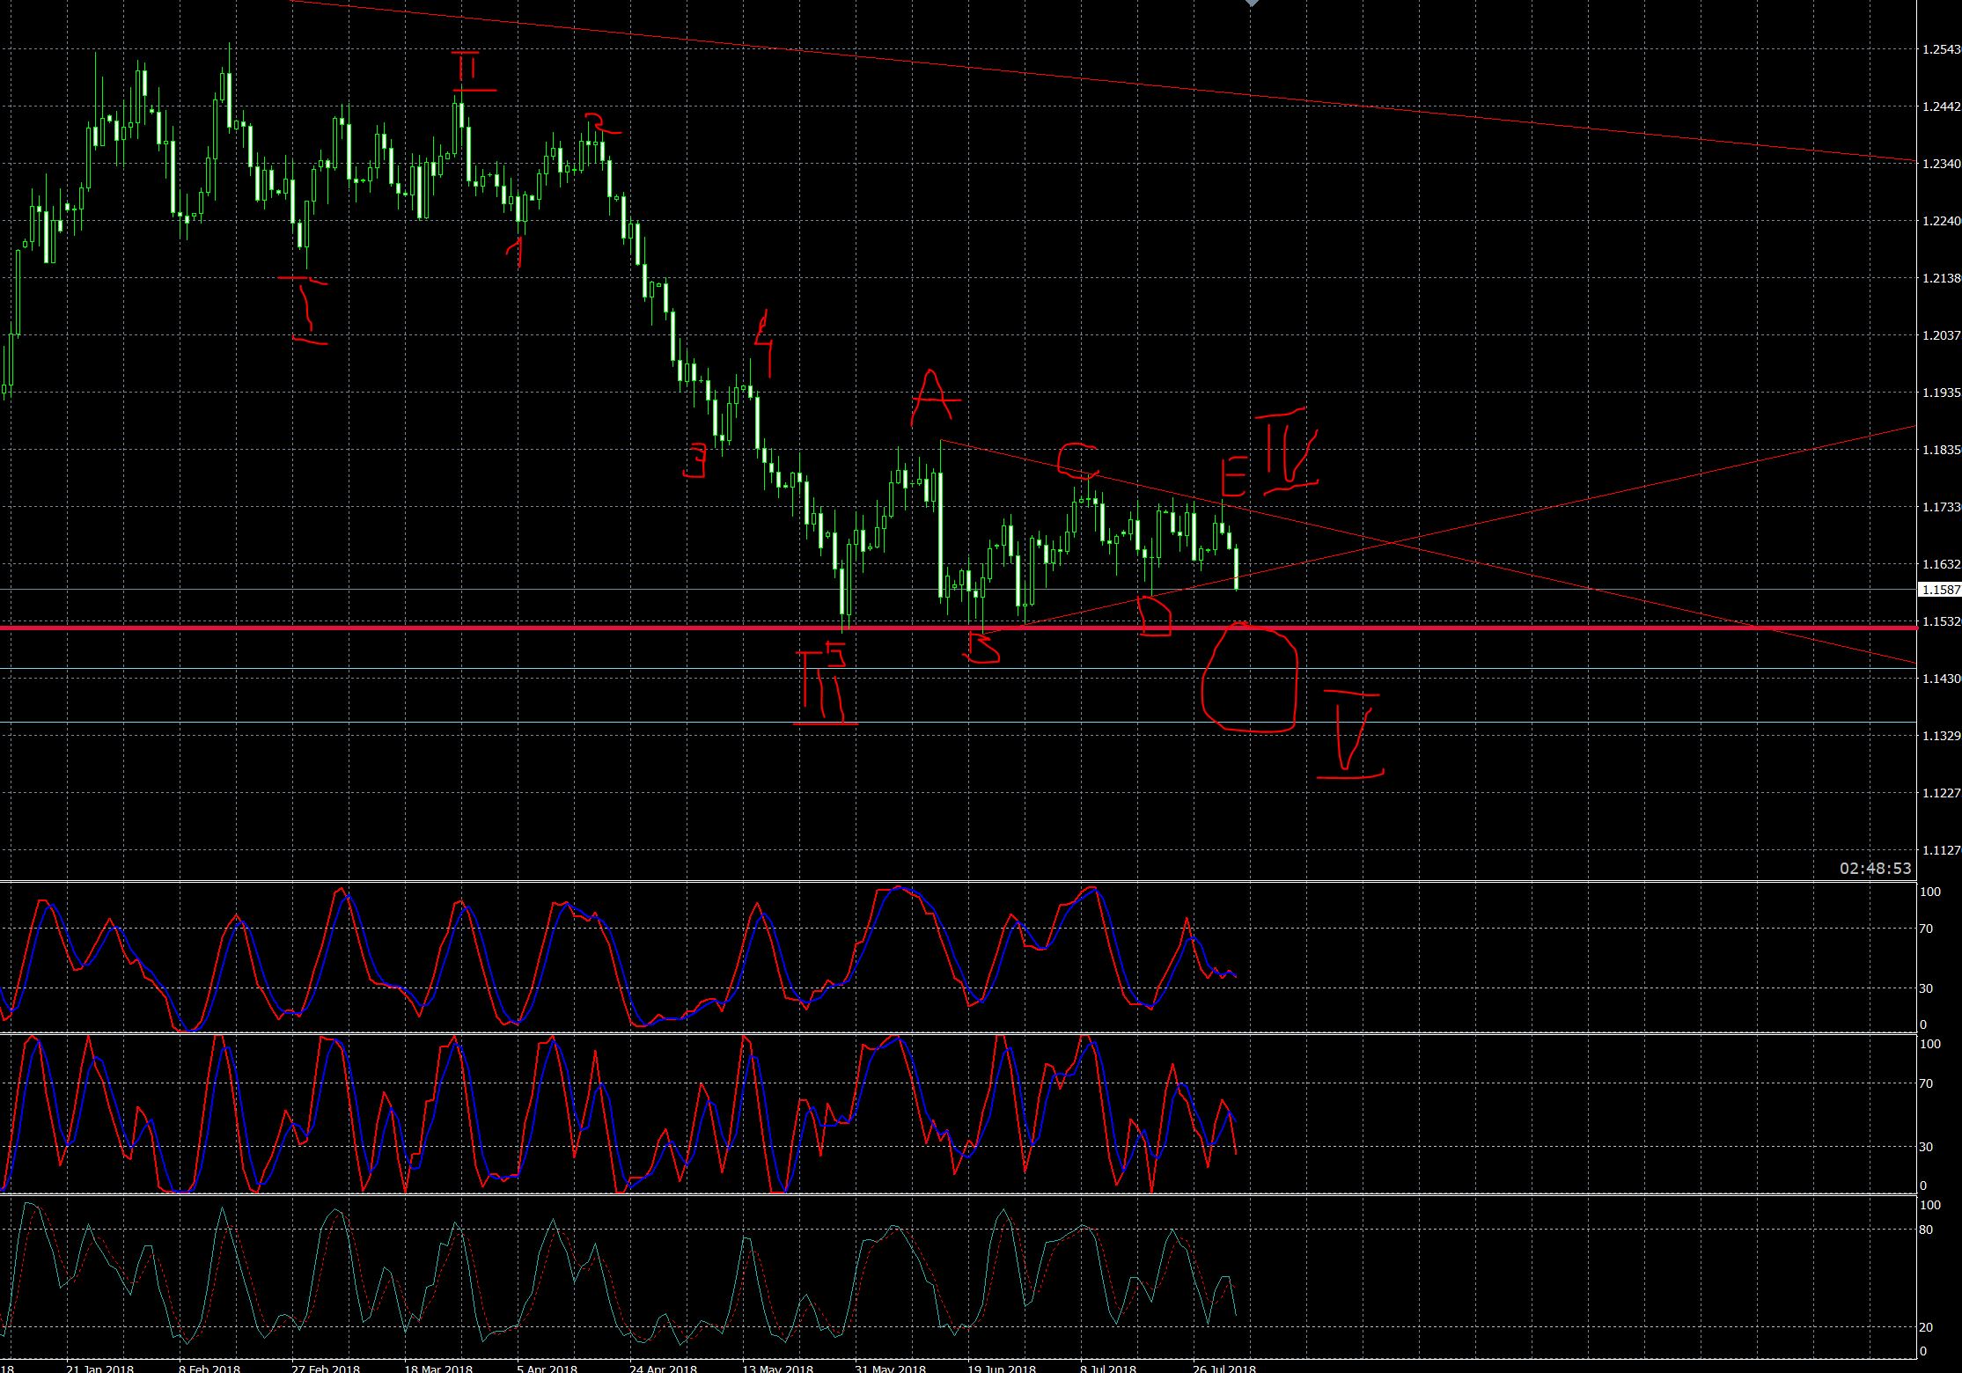1962x1373 pixels.
Task: Click the 1.1227 price scale label
Action: [x=1942, y=794]
